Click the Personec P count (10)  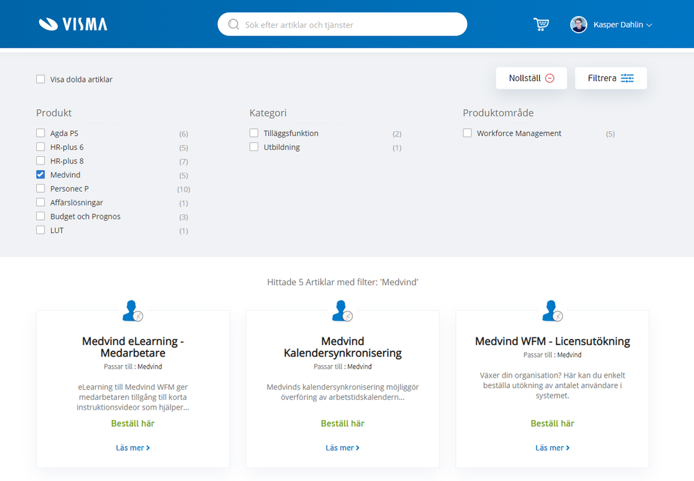point(183,189)
